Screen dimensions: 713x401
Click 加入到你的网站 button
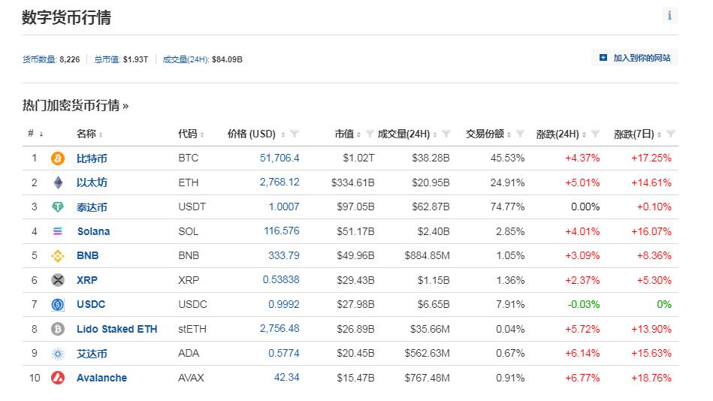pyautogui.click(x=635, y=58)
